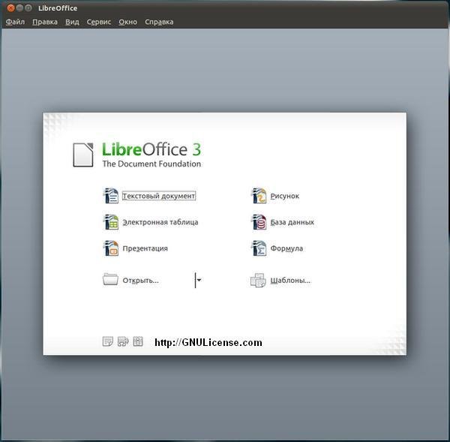Click the Draw drawing icon
The width and height of the screenshot is (450, 442).
(x=259, y=196)
